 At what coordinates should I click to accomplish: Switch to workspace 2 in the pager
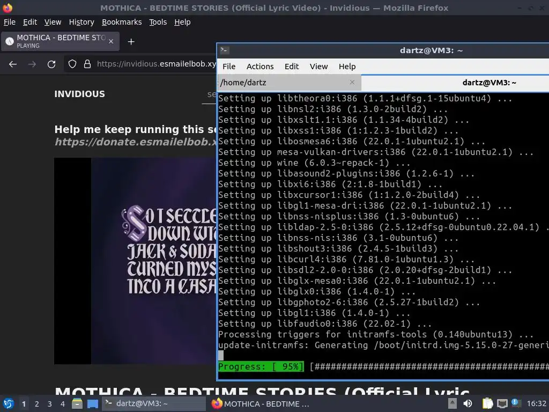(37, 404)
